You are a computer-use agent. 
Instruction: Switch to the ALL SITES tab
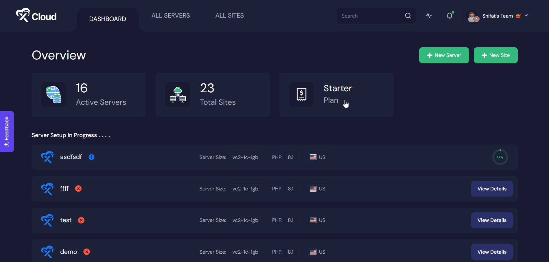point(229,15)
